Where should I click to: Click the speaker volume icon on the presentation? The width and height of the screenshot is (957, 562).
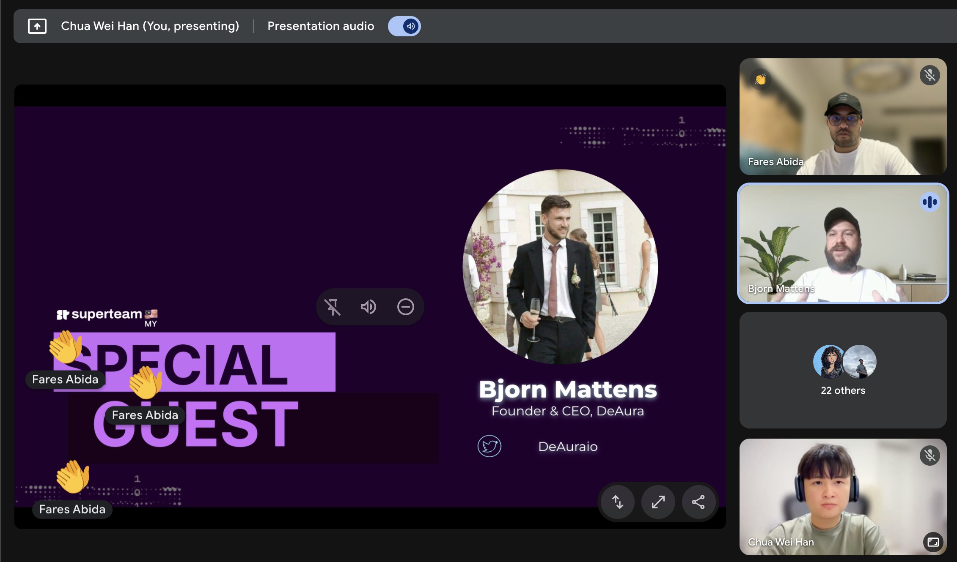coord(368,307)
